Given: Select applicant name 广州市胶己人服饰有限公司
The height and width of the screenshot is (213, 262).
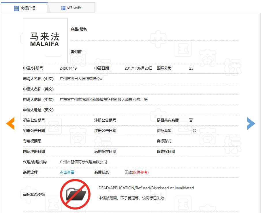Looking at the screenshot, I should [x=81, y=79].
